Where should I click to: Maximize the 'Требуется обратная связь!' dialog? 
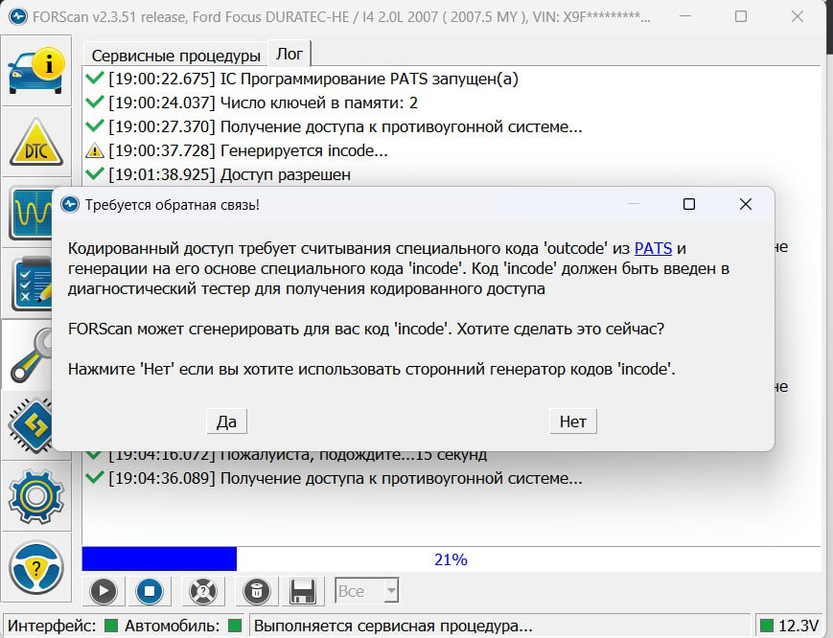point(689,204)
